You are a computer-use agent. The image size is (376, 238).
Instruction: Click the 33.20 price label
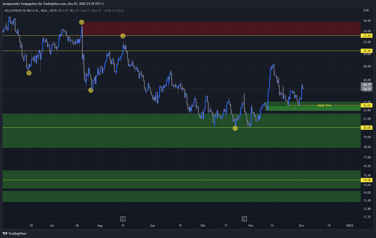click(x=367, y=36)
